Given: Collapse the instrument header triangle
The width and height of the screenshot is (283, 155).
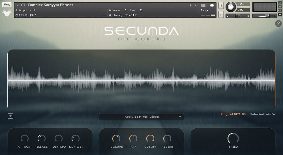Looking at the screenshot, I should [x=18, y=5].
